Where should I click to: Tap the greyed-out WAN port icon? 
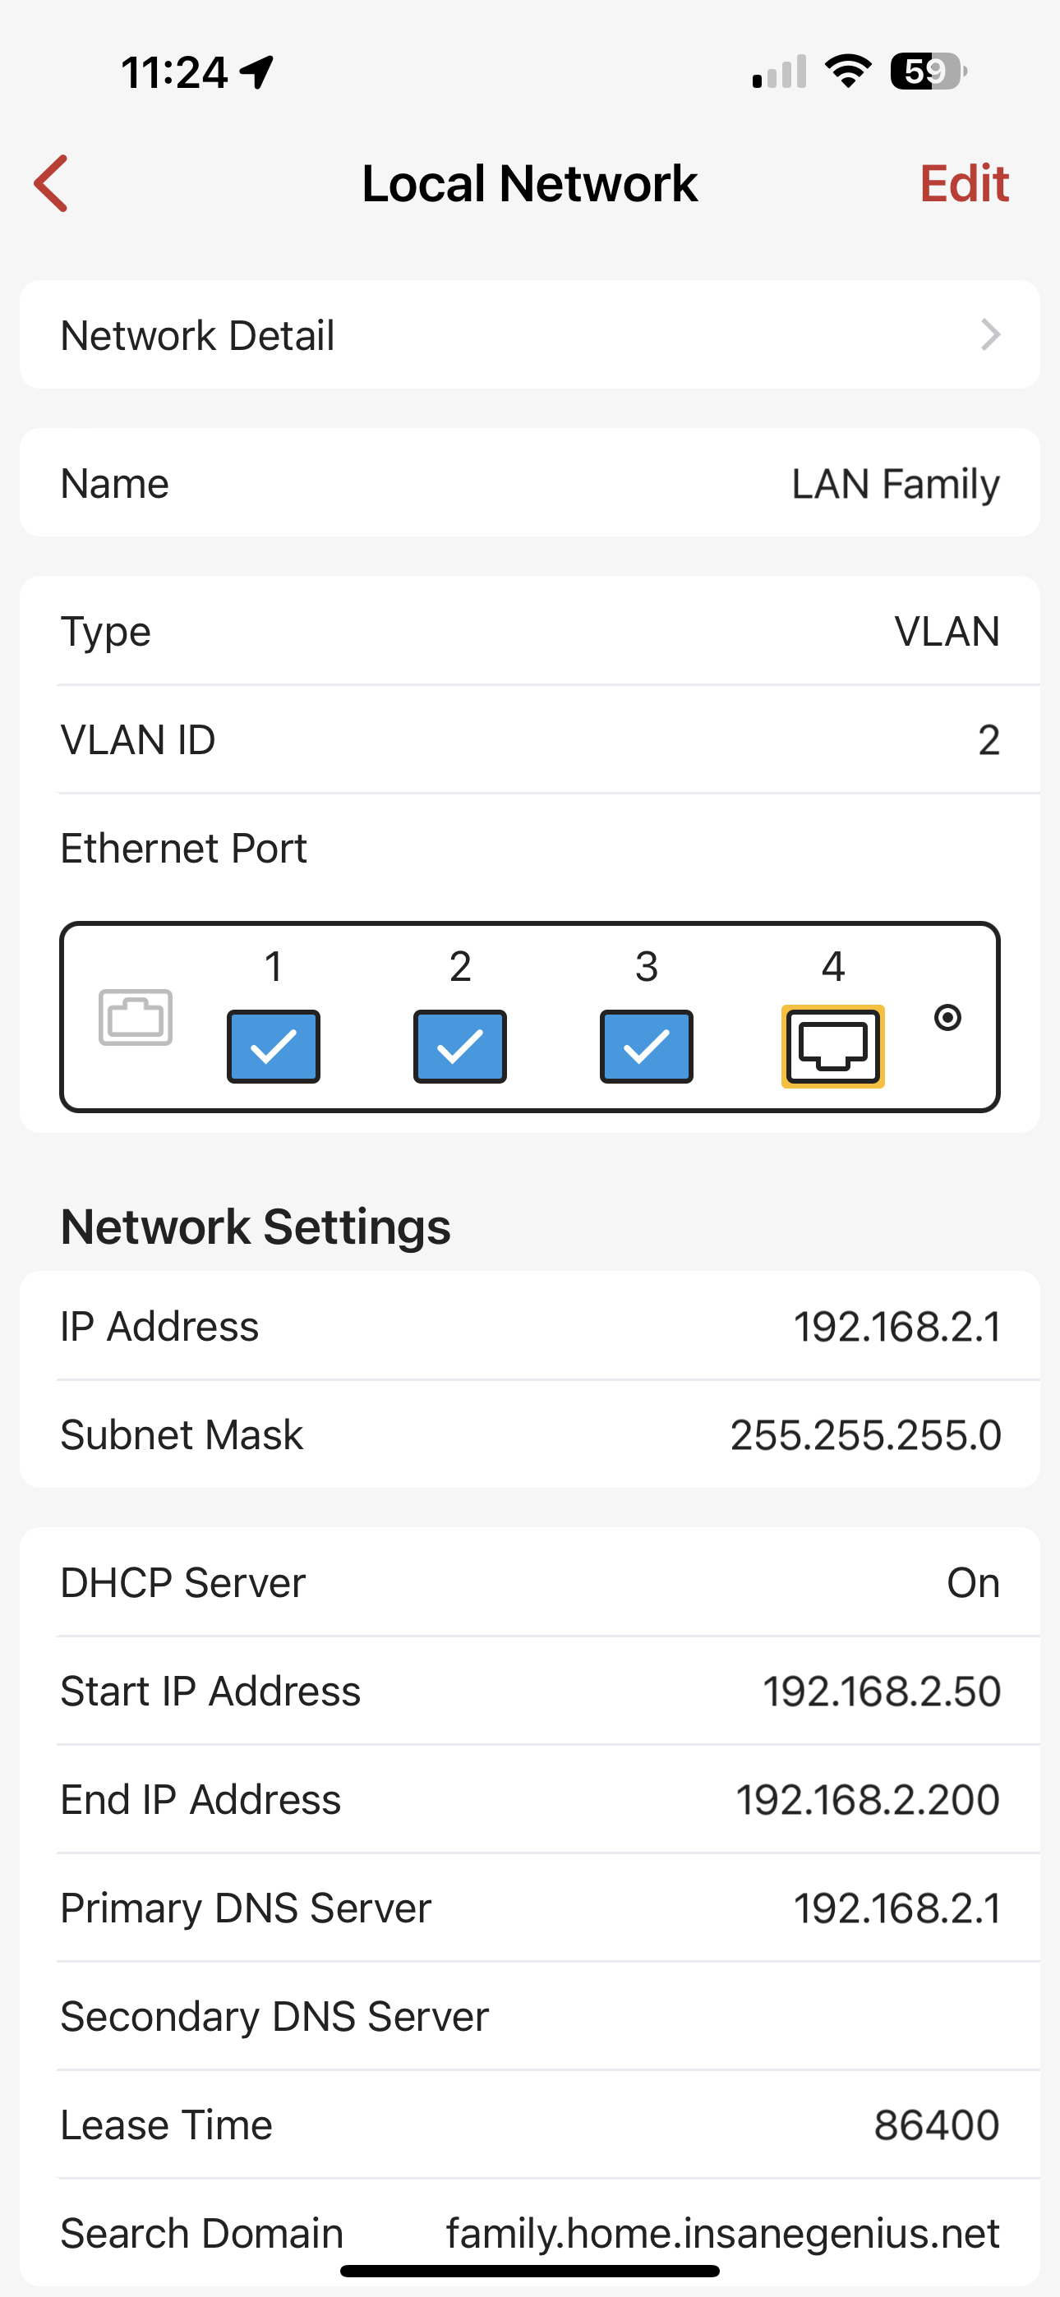(x=136, y=1017)
